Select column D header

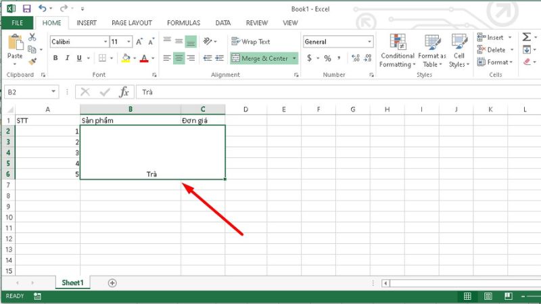245,109
